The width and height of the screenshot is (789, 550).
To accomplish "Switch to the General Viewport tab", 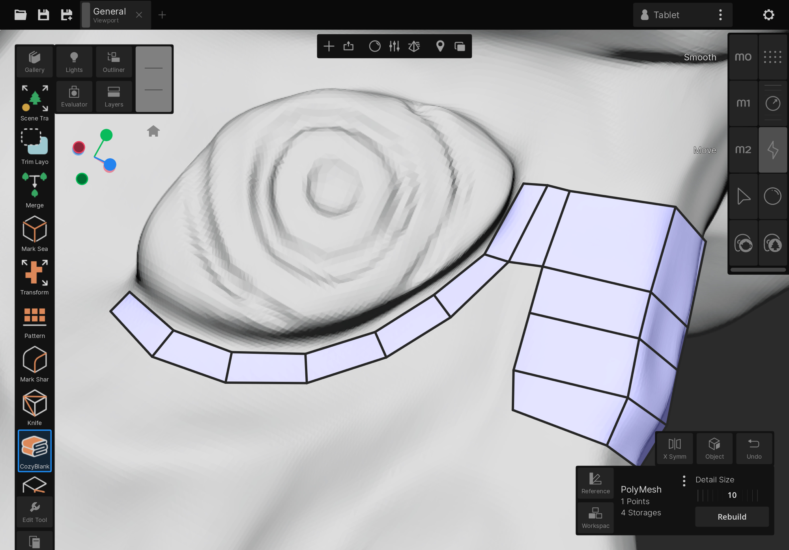I will [x=110, y=15].
